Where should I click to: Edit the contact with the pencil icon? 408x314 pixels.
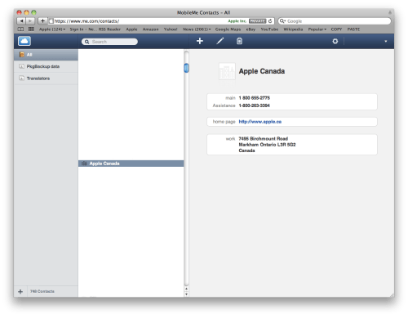pyautogui.click(x=220, y=41)
